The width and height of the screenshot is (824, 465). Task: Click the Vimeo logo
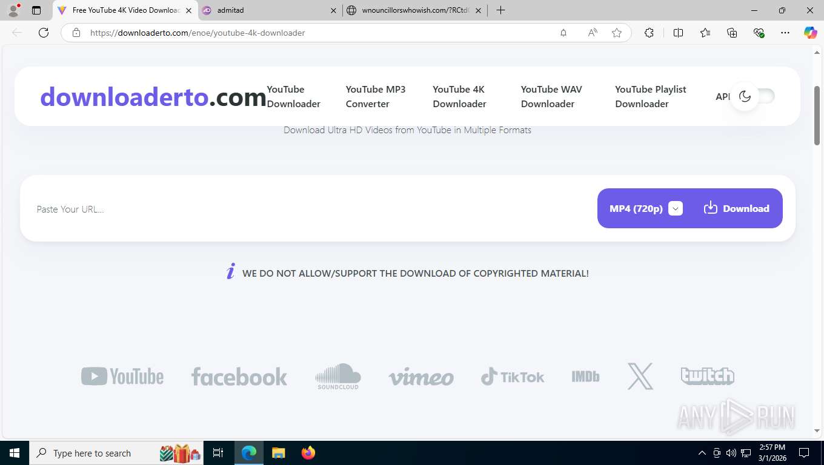click(421, 377)
